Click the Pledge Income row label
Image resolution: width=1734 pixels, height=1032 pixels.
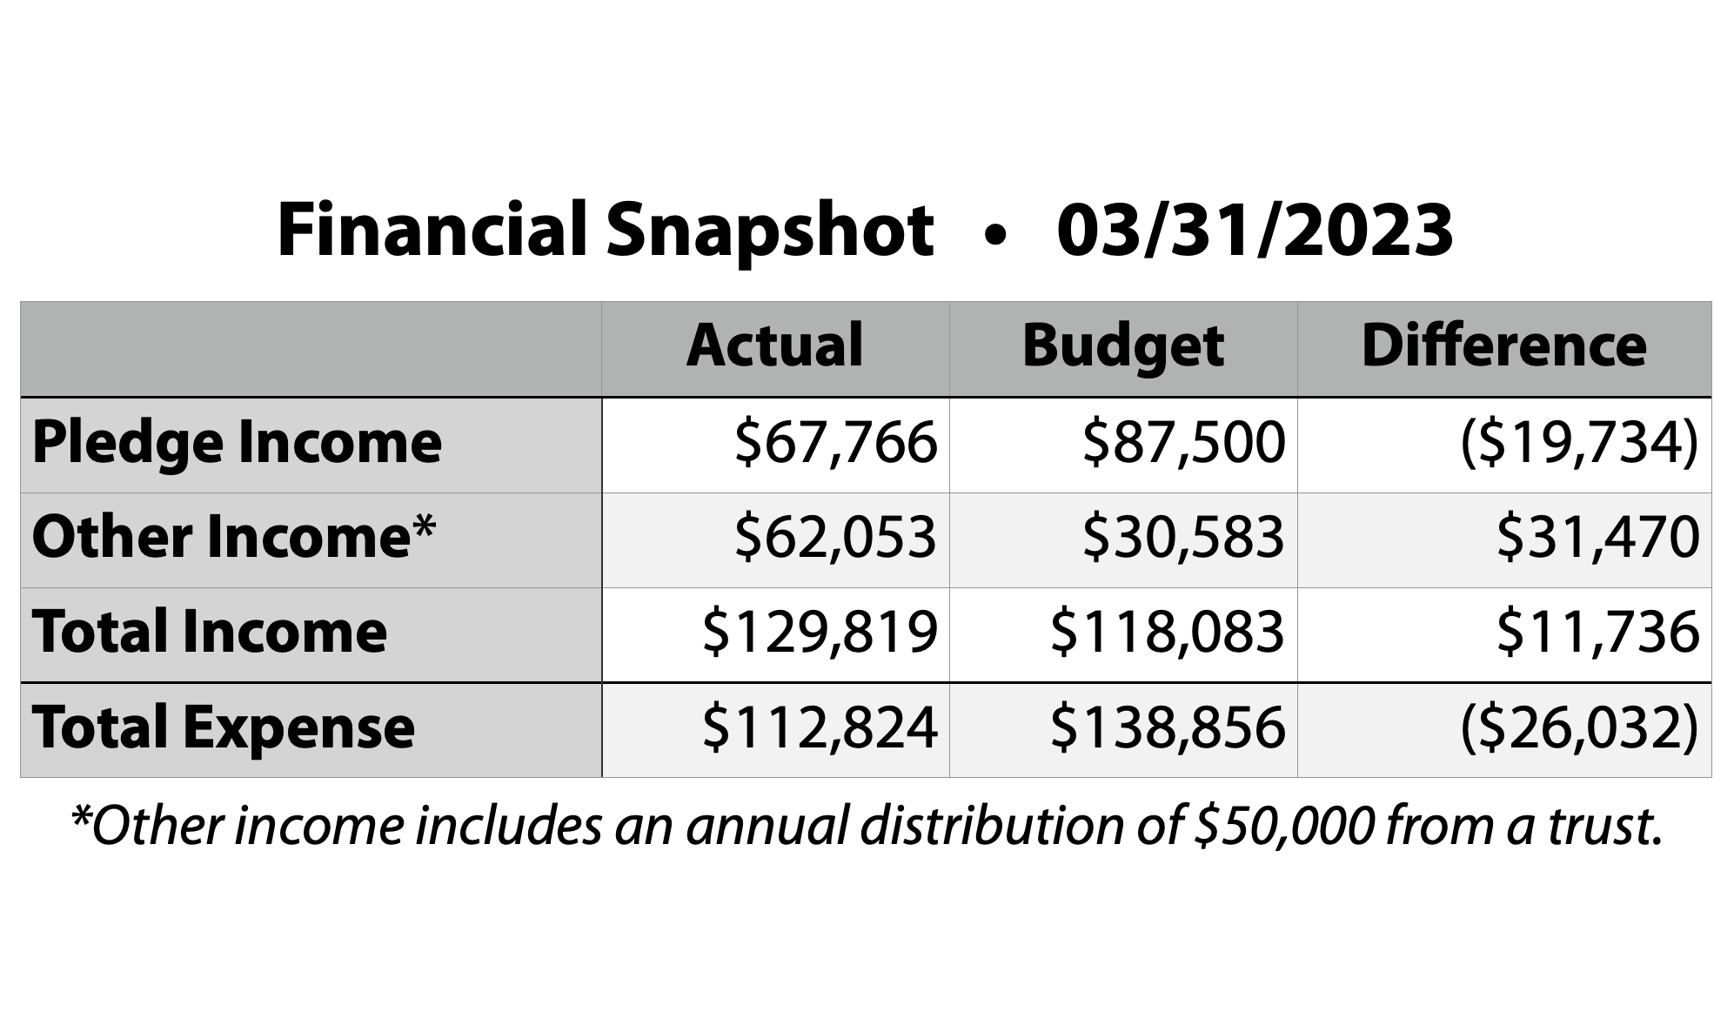coord(237,444)
